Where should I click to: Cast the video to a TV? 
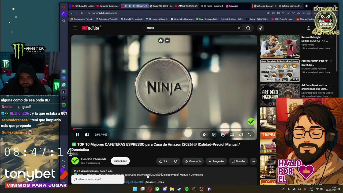[241, 135]
